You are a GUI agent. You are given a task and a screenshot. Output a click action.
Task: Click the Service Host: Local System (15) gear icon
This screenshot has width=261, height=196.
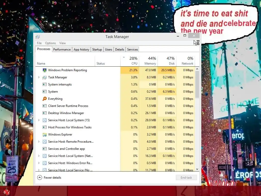pyautogui.click(x=44, y=120)
